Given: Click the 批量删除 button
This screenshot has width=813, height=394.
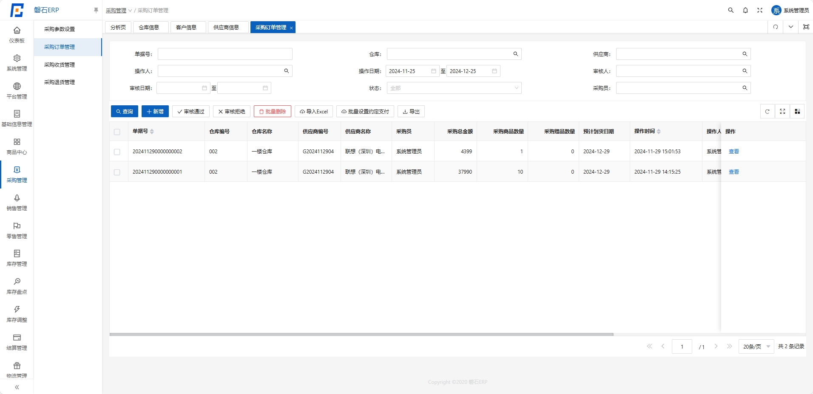Looking at the screenshot, I should point(273,111).
